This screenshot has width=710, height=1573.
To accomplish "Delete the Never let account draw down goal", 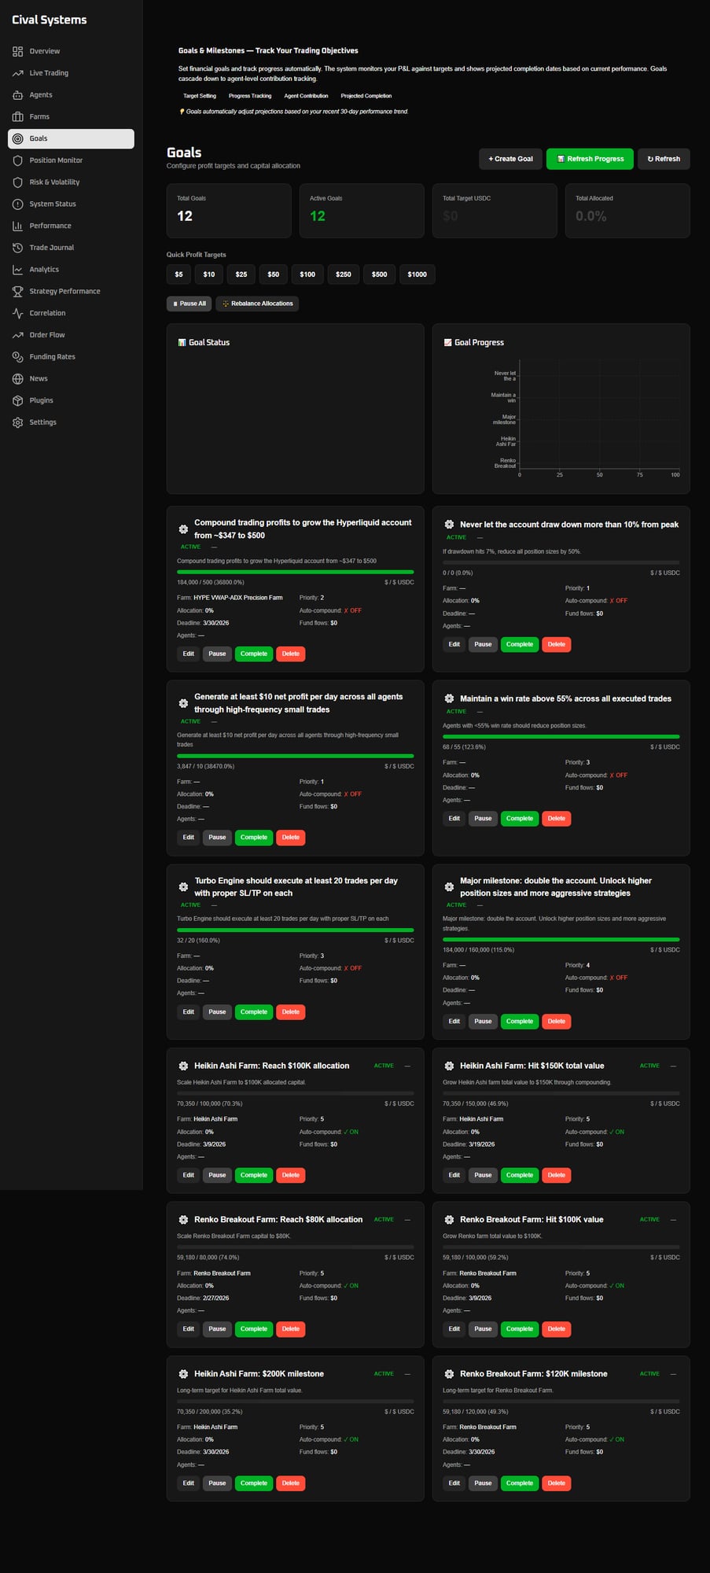I will [556, 644].
